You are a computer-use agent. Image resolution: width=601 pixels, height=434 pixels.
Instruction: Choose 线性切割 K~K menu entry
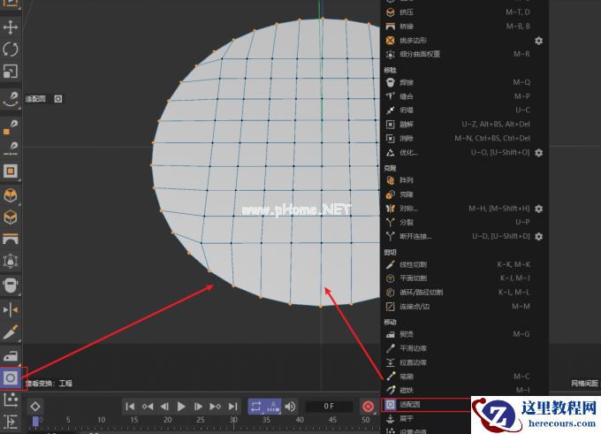464,264
